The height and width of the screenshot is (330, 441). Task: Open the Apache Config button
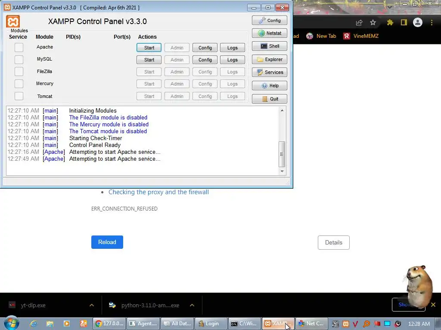coord(205,48)
